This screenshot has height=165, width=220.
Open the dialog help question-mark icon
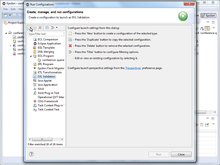tap(31, 154)
